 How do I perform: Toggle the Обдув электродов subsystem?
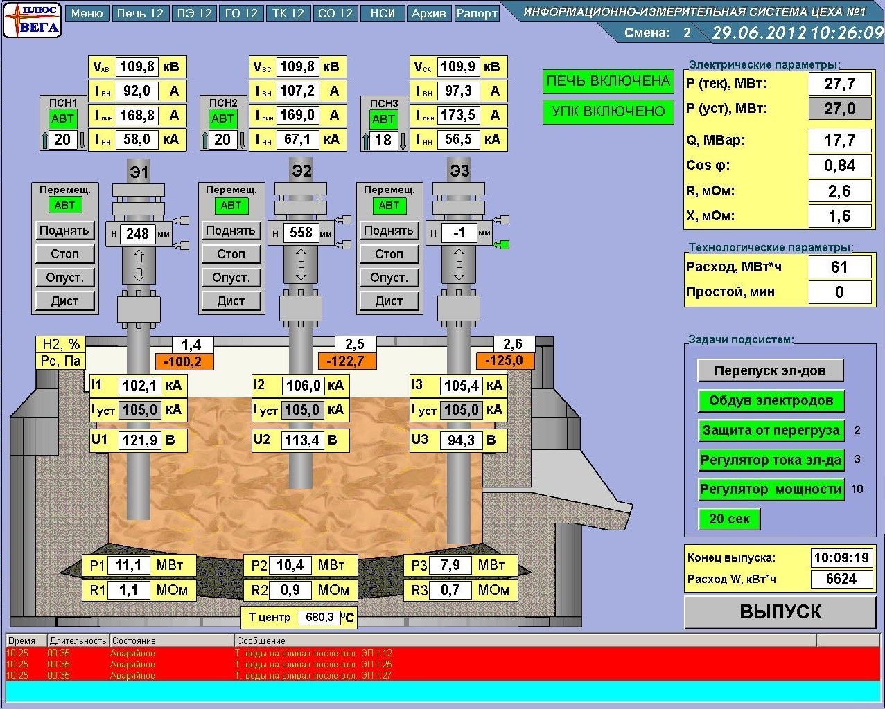[770, 400]
